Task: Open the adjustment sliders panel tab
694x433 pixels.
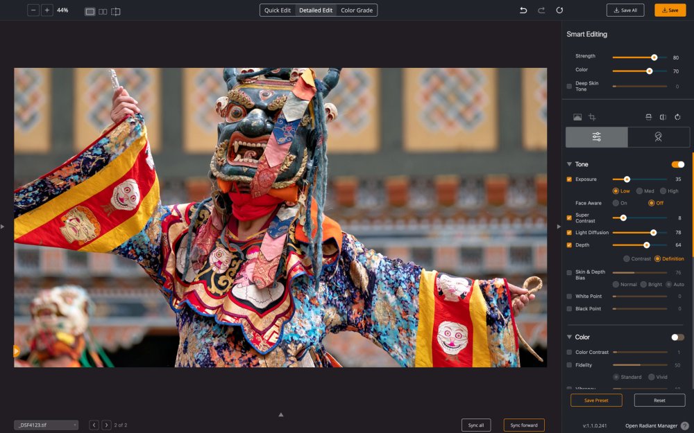Action: coord(596,137)
